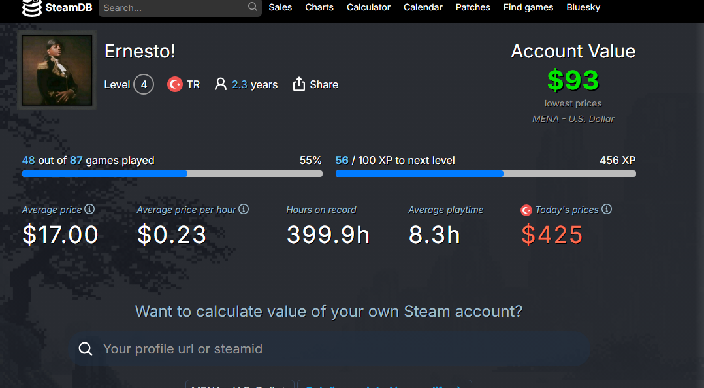Click the info icon beside Today's prices
The height and width of the screenshot is (388, 704).
pos(607,210)
